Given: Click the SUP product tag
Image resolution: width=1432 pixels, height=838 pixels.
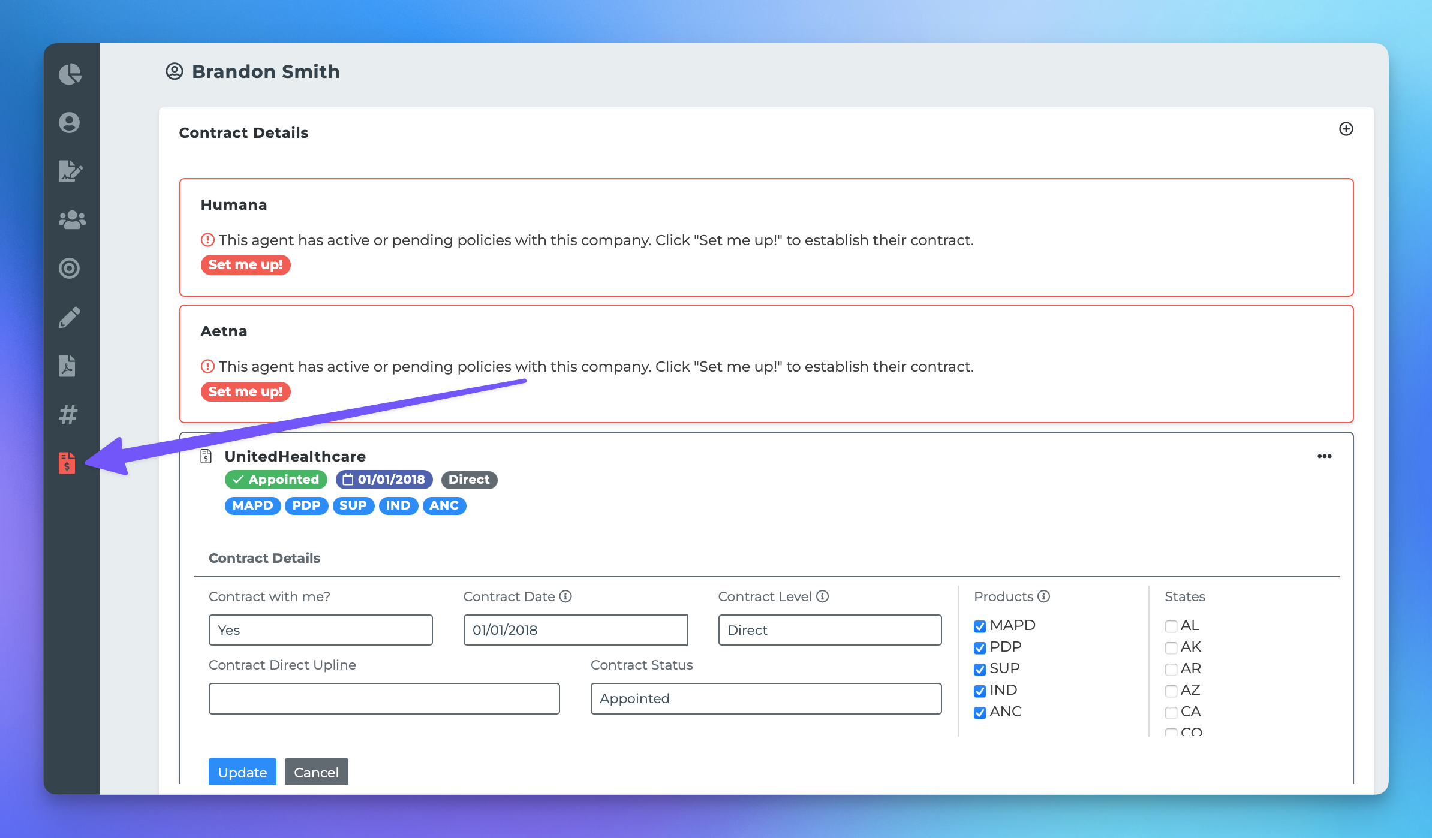Looking at the screenshot, I should click(353, 505).
